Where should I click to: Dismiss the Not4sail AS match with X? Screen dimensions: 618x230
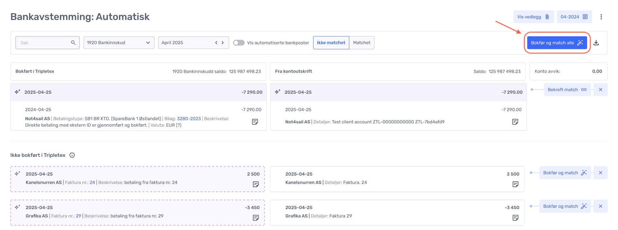click(601, 90)
